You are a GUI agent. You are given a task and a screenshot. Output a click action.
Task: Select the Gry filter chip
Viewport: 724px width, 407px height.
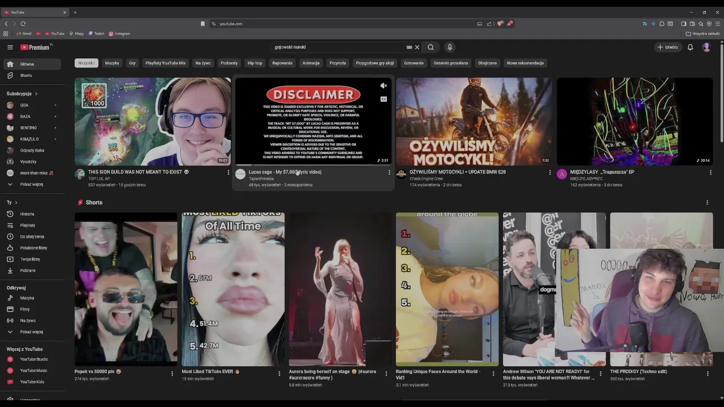click(x=132, y=63)
